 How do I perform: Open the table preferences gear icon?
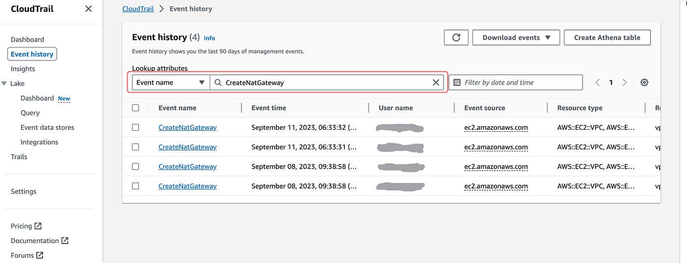[x=644, y=83]
